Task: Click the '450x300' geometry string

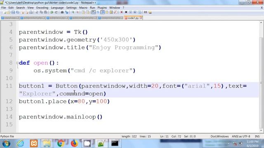Action: click(x=116, y=40)
